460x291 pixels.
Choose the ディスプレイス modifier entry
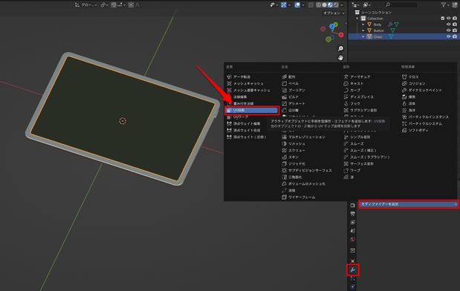(359, 97)
